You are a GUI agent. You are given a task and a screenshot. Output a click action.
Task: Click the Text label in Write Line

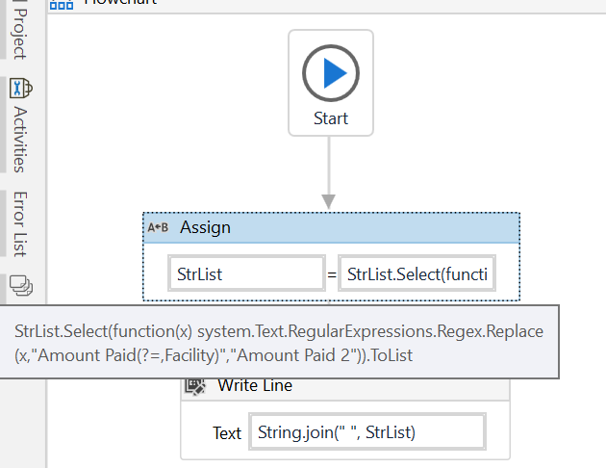click(x=227, y=433)
